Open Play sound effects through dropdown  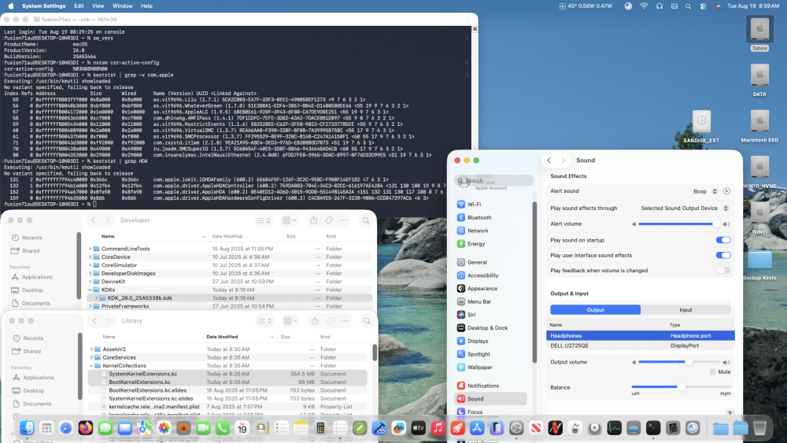(x=685, y=209)
